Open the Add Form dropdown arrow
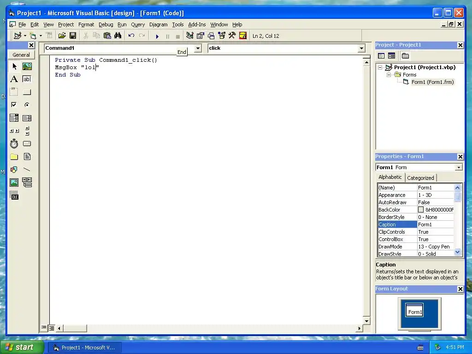The image size is (472, 354). pyautogui.click(x=41, y=36)
